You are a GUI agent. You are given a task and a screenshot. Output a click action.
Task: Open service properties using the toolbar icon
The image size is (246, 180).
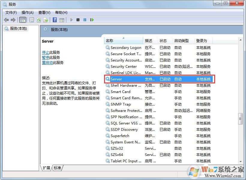[x=31, y=20]
